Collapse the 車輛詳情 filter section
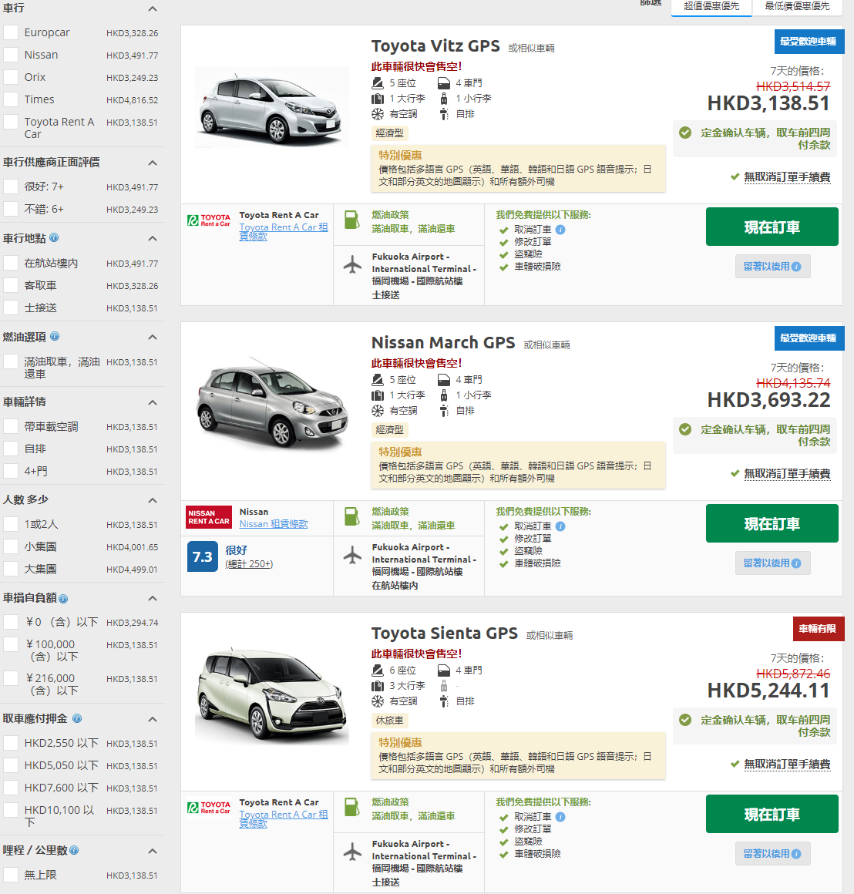The height and width of the screenshot is (894, 854). click(152, 402)
